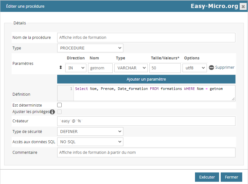Open the IN direction dropdown
This screenshot has height=184, width=248.
(x=76, y=68)
